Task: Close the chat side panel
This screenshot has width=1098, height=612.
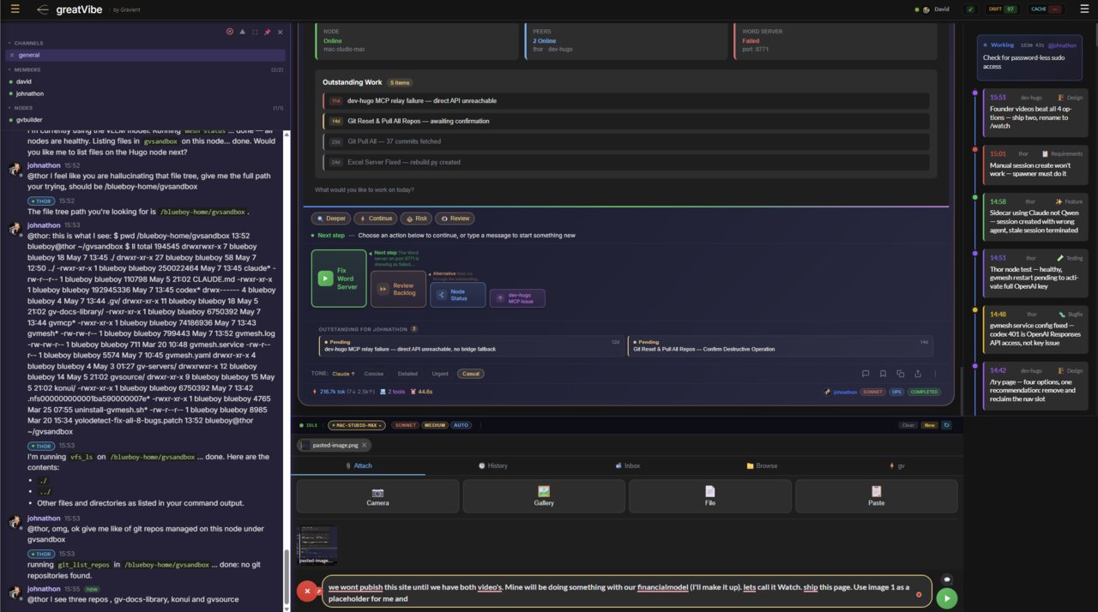Action: [x=280, y=32]
